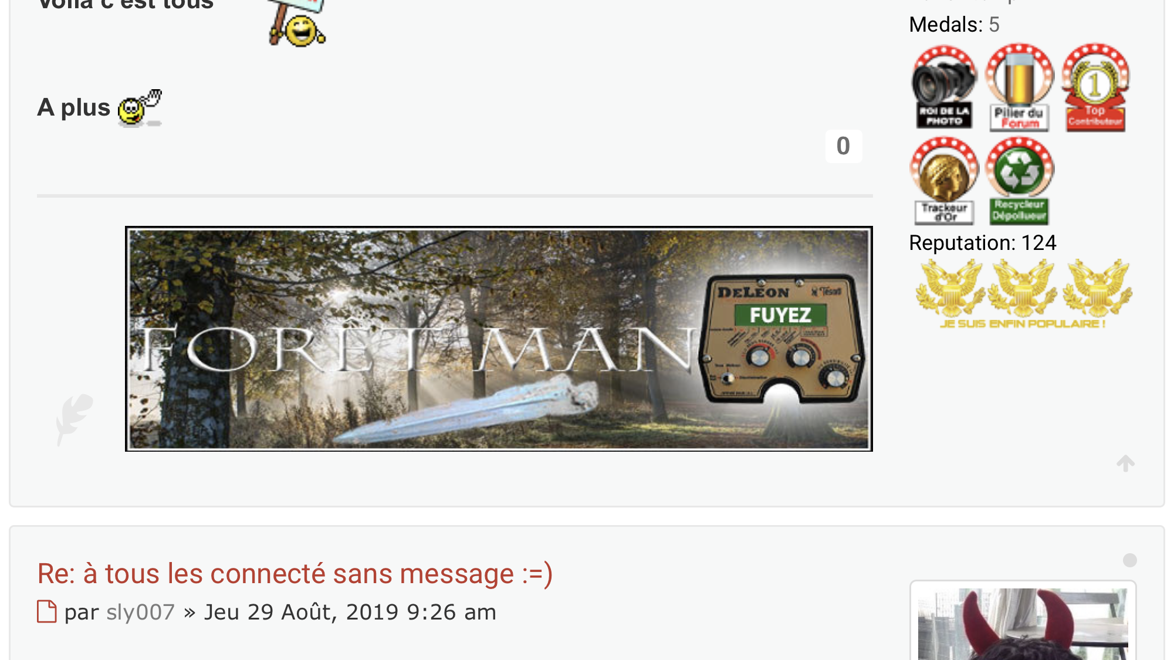Click the Trackeur d'Or gold coin medal

[944, 181]
